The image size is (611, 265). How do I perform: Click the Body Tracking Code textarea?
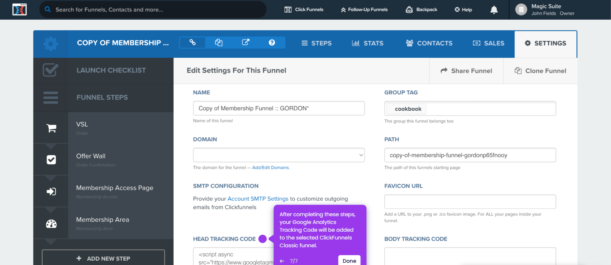pyautogui.click(x=470, y=256)
